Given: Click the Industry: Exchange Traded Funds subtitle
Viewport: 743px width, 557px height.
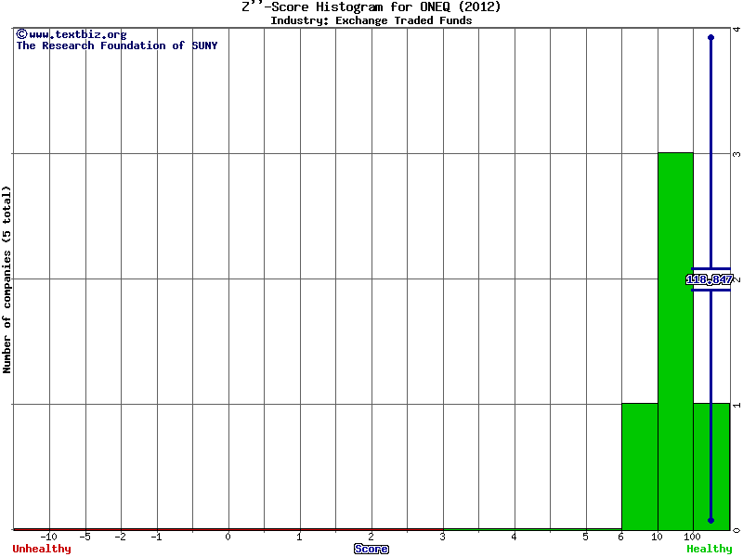Looking at the screenshot, I should tap(371, 20).
